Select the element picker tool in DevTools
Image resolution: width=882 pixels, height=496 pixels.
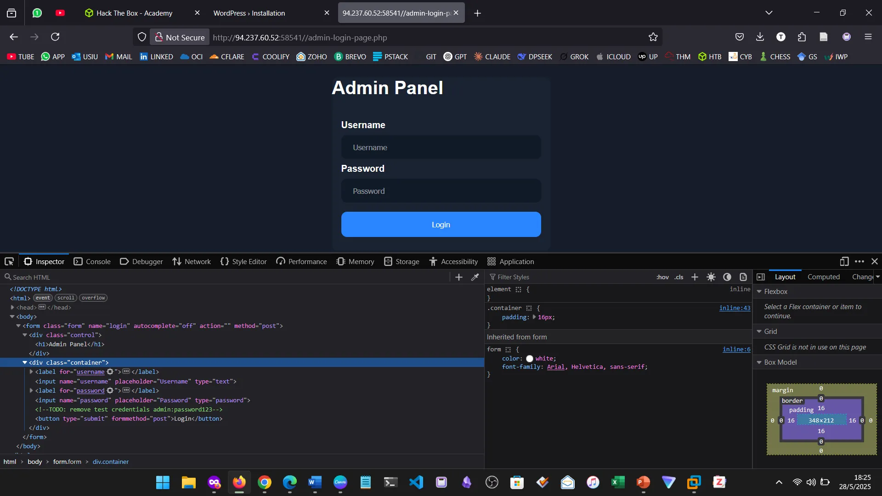[9, 261]
